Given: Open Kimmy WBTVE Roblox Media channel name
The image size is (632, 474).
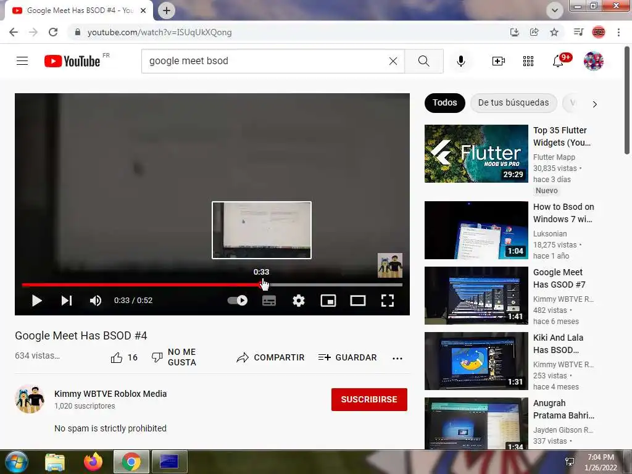Looking at the screenshot, I should 110,394.
